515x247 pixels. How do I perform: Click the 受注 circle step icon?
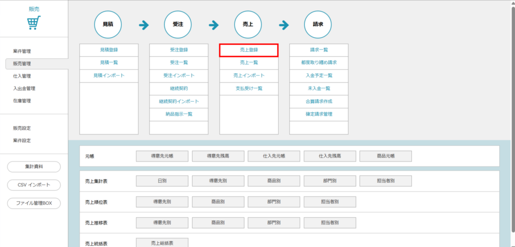pos(179,24)
